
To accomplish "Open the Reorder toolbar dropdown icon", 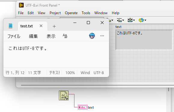I will (x=142, y=20).
